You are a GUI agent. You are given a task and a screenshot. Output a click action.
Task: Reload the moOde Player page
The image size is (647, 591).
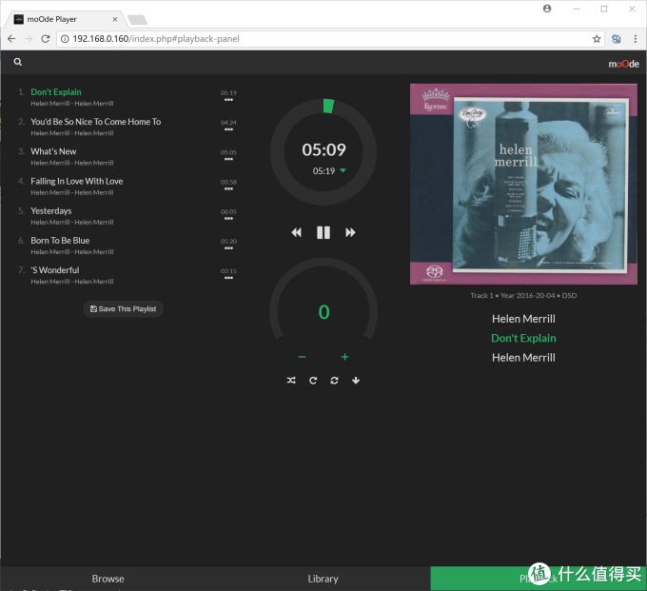(x=46, y=39)
